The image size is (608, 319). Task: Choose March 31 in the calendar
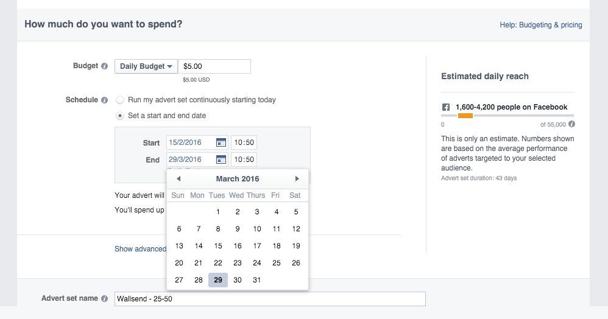point(257,280)
